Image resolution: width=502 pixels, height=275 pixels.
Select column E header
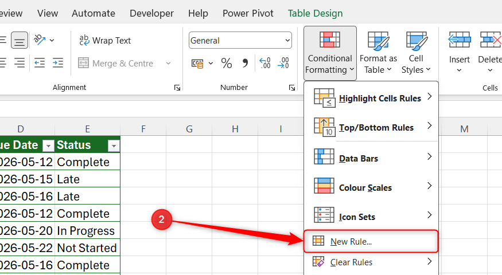87,129
